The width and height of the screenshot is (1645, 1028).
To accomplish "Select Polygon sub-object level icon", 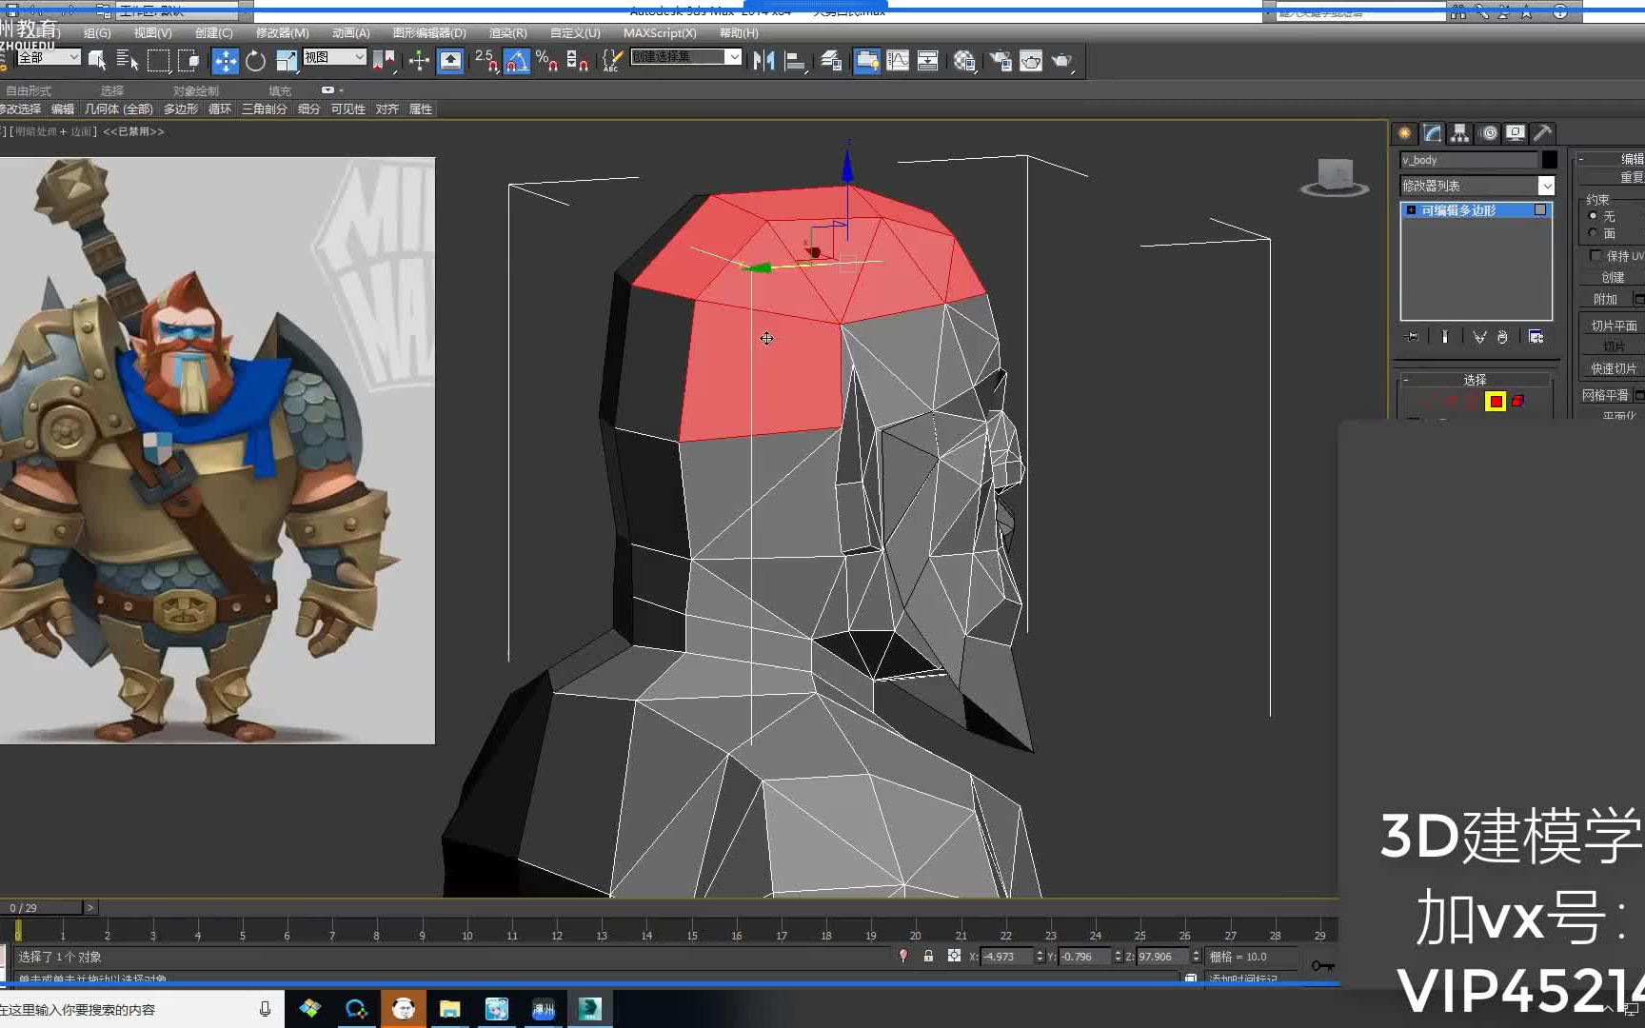I will [1496, 402].
